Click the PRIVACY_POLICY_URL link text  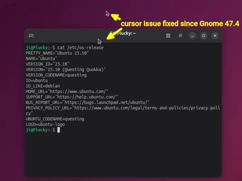(147, 108)
